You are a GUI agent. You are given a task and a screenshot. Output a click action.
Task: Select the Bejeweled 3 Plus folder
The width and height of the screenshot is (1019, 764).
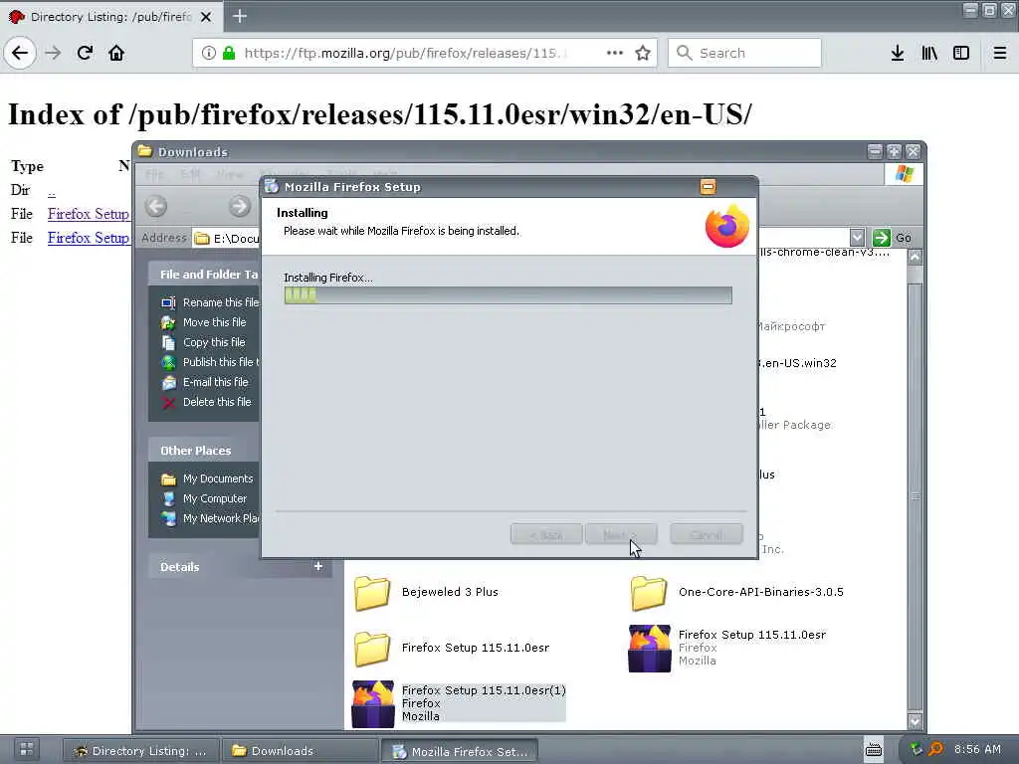[x=426, y=593]
